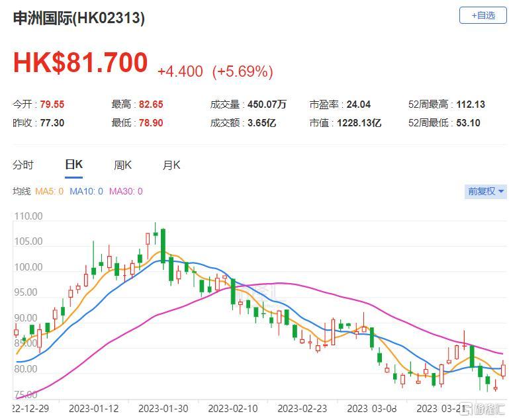The image size is (509, 420).
Task: Click the 2023-02-10 date axis label
Action: (233, 409)
